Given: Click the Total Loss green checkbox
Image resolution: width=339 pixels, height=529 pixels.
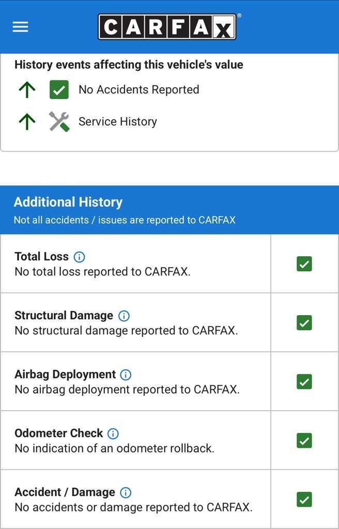Looking at the screenshot, I should pyautogui.click(x=304, y=264).
